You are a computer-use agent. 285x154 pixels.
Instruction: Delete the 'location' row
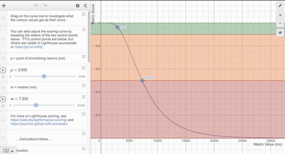(84, 148)
